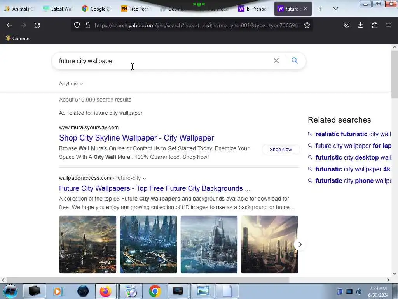Screen dimensions: 398x299
Task: Switch to the Latest Wallpaper tab
Action: (x=58, y=9)
